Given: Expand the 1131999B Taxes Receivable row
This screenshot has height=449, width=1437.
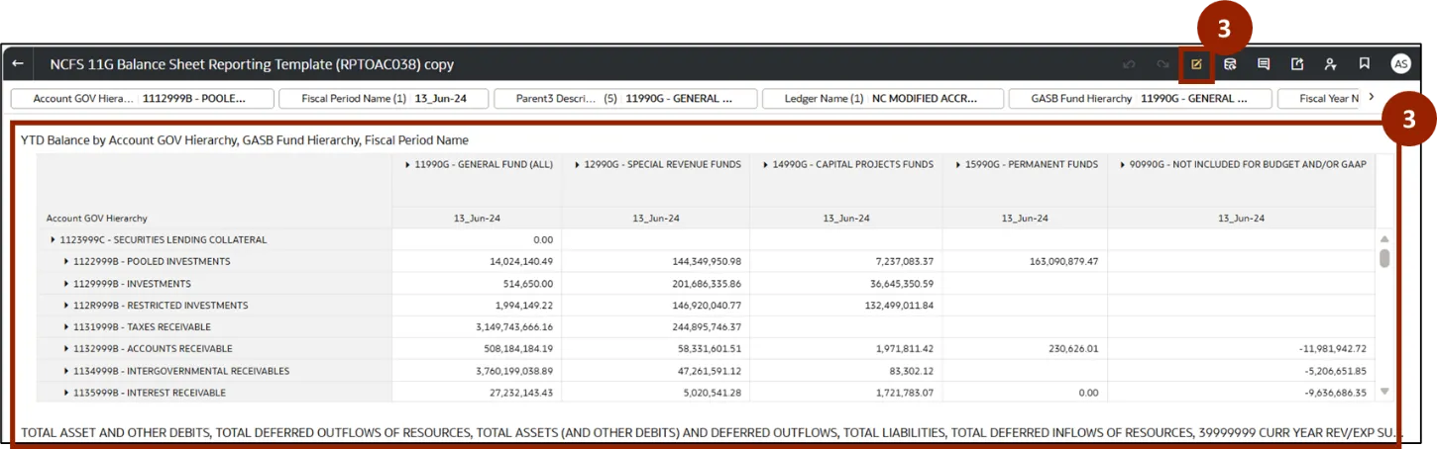Looking at the screenshot, I should (x=66, y=327).
